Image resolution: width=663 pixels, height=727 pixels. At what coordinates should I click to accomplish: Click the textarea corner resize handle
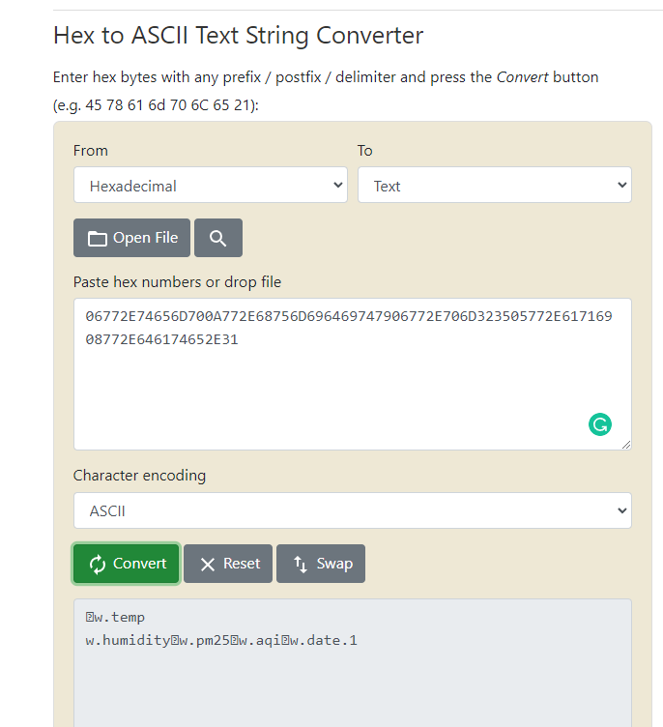pyautogui.click(x=626, y=445)
